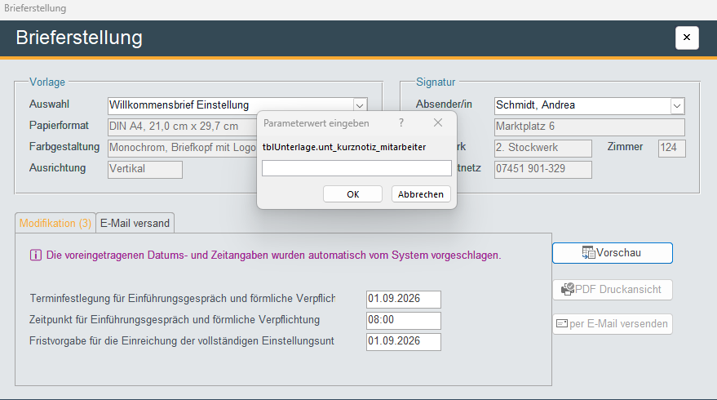Viewport: 717px width, 400px height.
Task: Click the Terminfestlegung für Einführungsgespräch label
Action: point(183,299)
